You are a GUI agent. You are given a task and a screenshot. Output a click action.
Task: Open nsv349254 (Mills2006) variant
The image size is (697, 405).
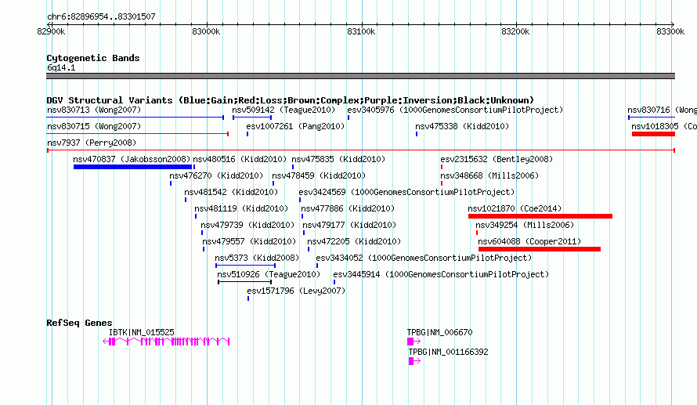pos(525,225)
